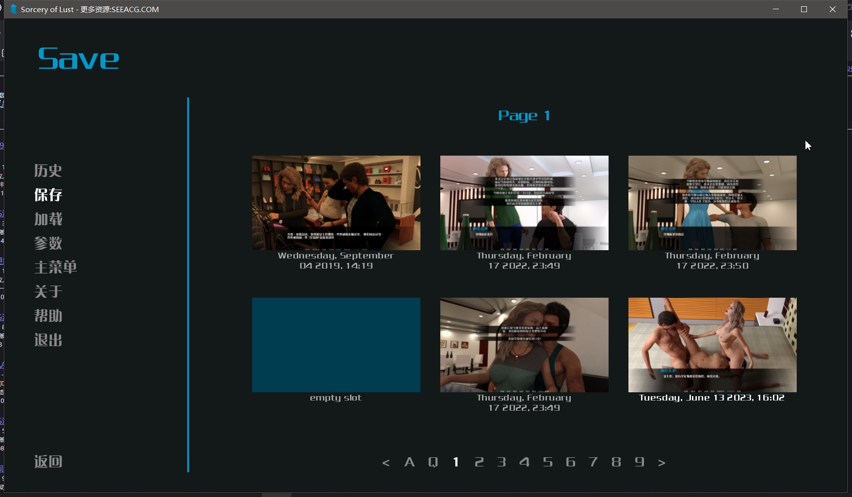Go to 主菜单 main menu
This screenshot has width=852, height=497.
[x=55, y=267]
